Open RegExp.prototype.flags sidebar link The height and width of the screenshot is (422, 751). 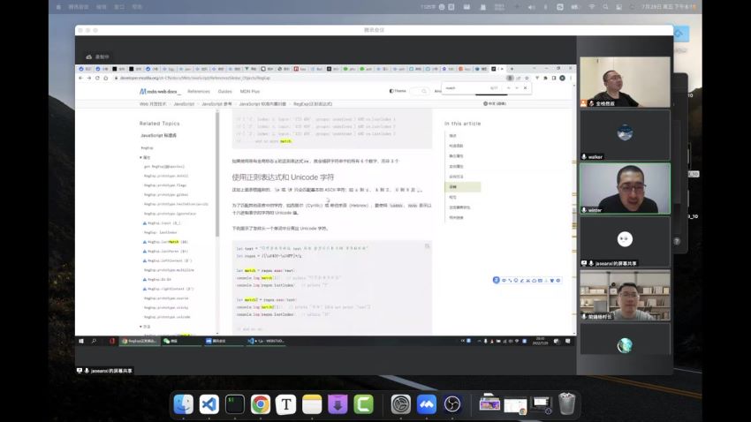click(x=166, y=185)
